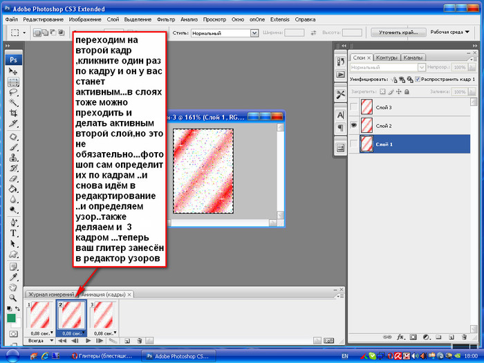This screenshot has width=484, height=363.
Task: Show Слой 3 layer visibility
Action: click(354, 107)
